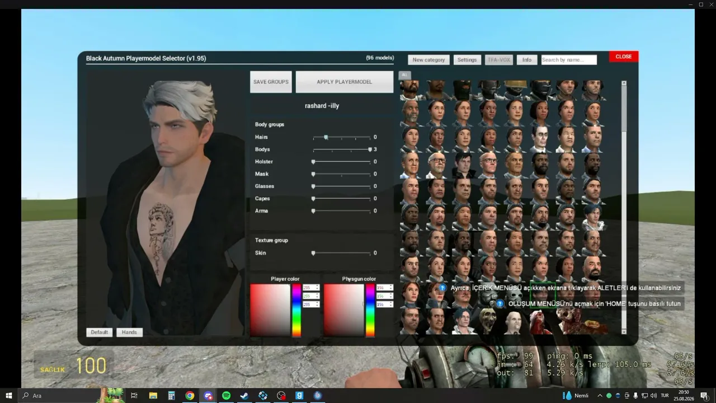Switch to Garry's Mod taskbar icon
The height and width of the screenshot is (403, 716).
coord(299,396)
